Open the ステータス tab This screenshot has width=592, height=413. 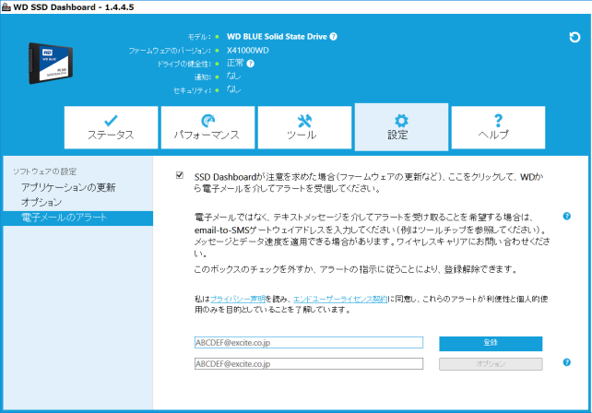(x=111, y=127)
